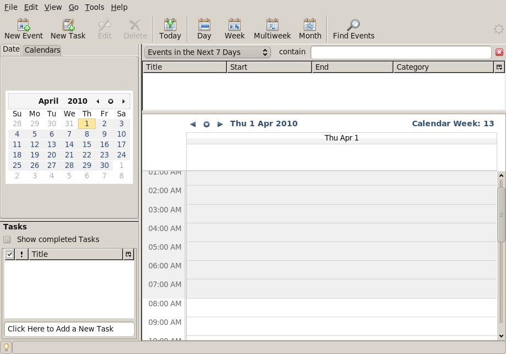Switch to Day view
This screenshot has height=354, width=506.
point(204,27)
